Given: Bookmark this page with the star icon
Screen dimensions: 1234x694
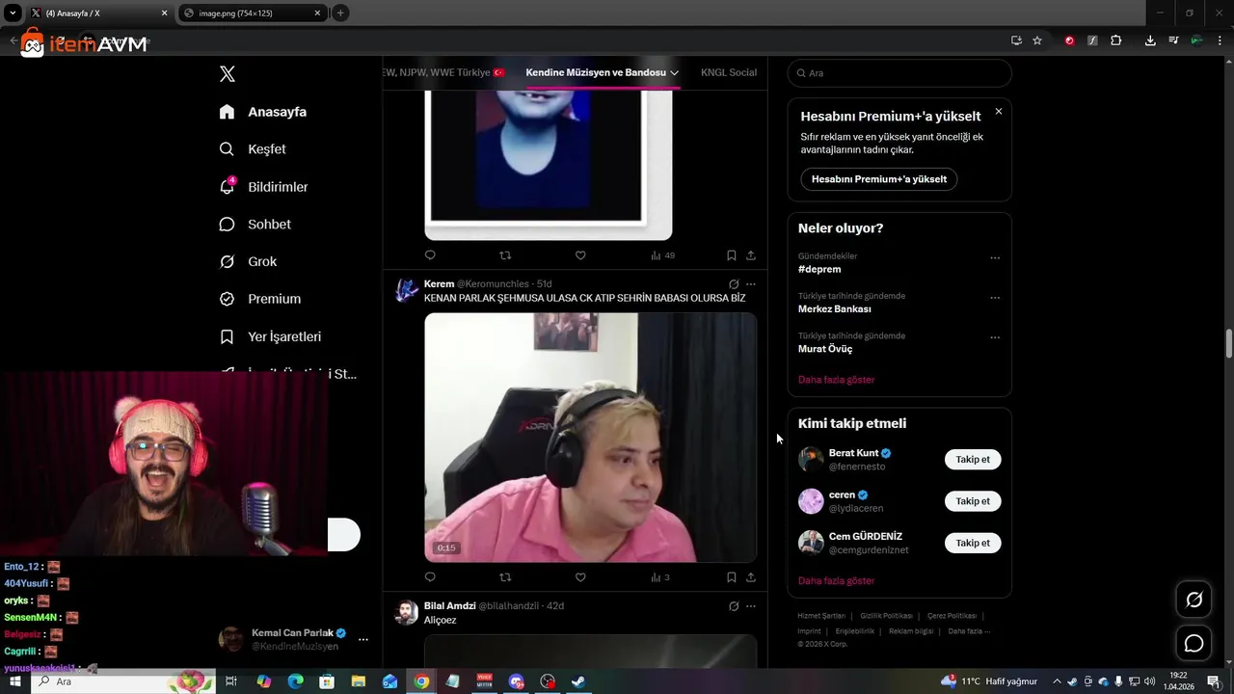Looking at the screenshot, I should [1037, 40].
